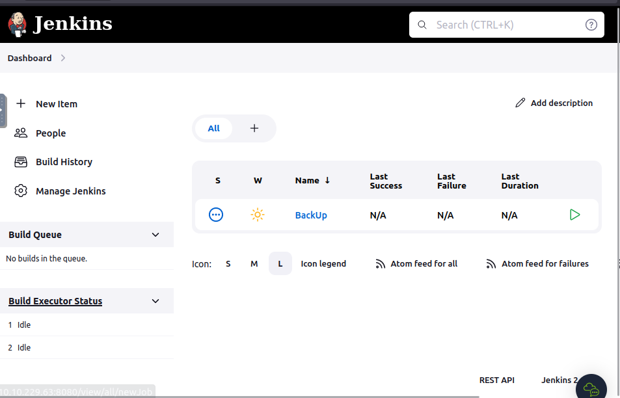Click BackUp Last Success N/A cell
The width and height of the screenshot is (620, 398).
tap(378, 215)
